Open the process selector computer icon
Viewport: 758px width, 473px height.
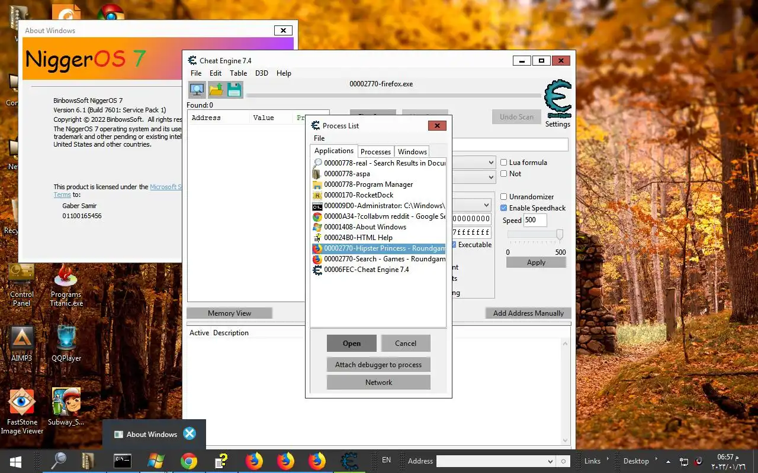pyautogui.click(x=197, y=90)
